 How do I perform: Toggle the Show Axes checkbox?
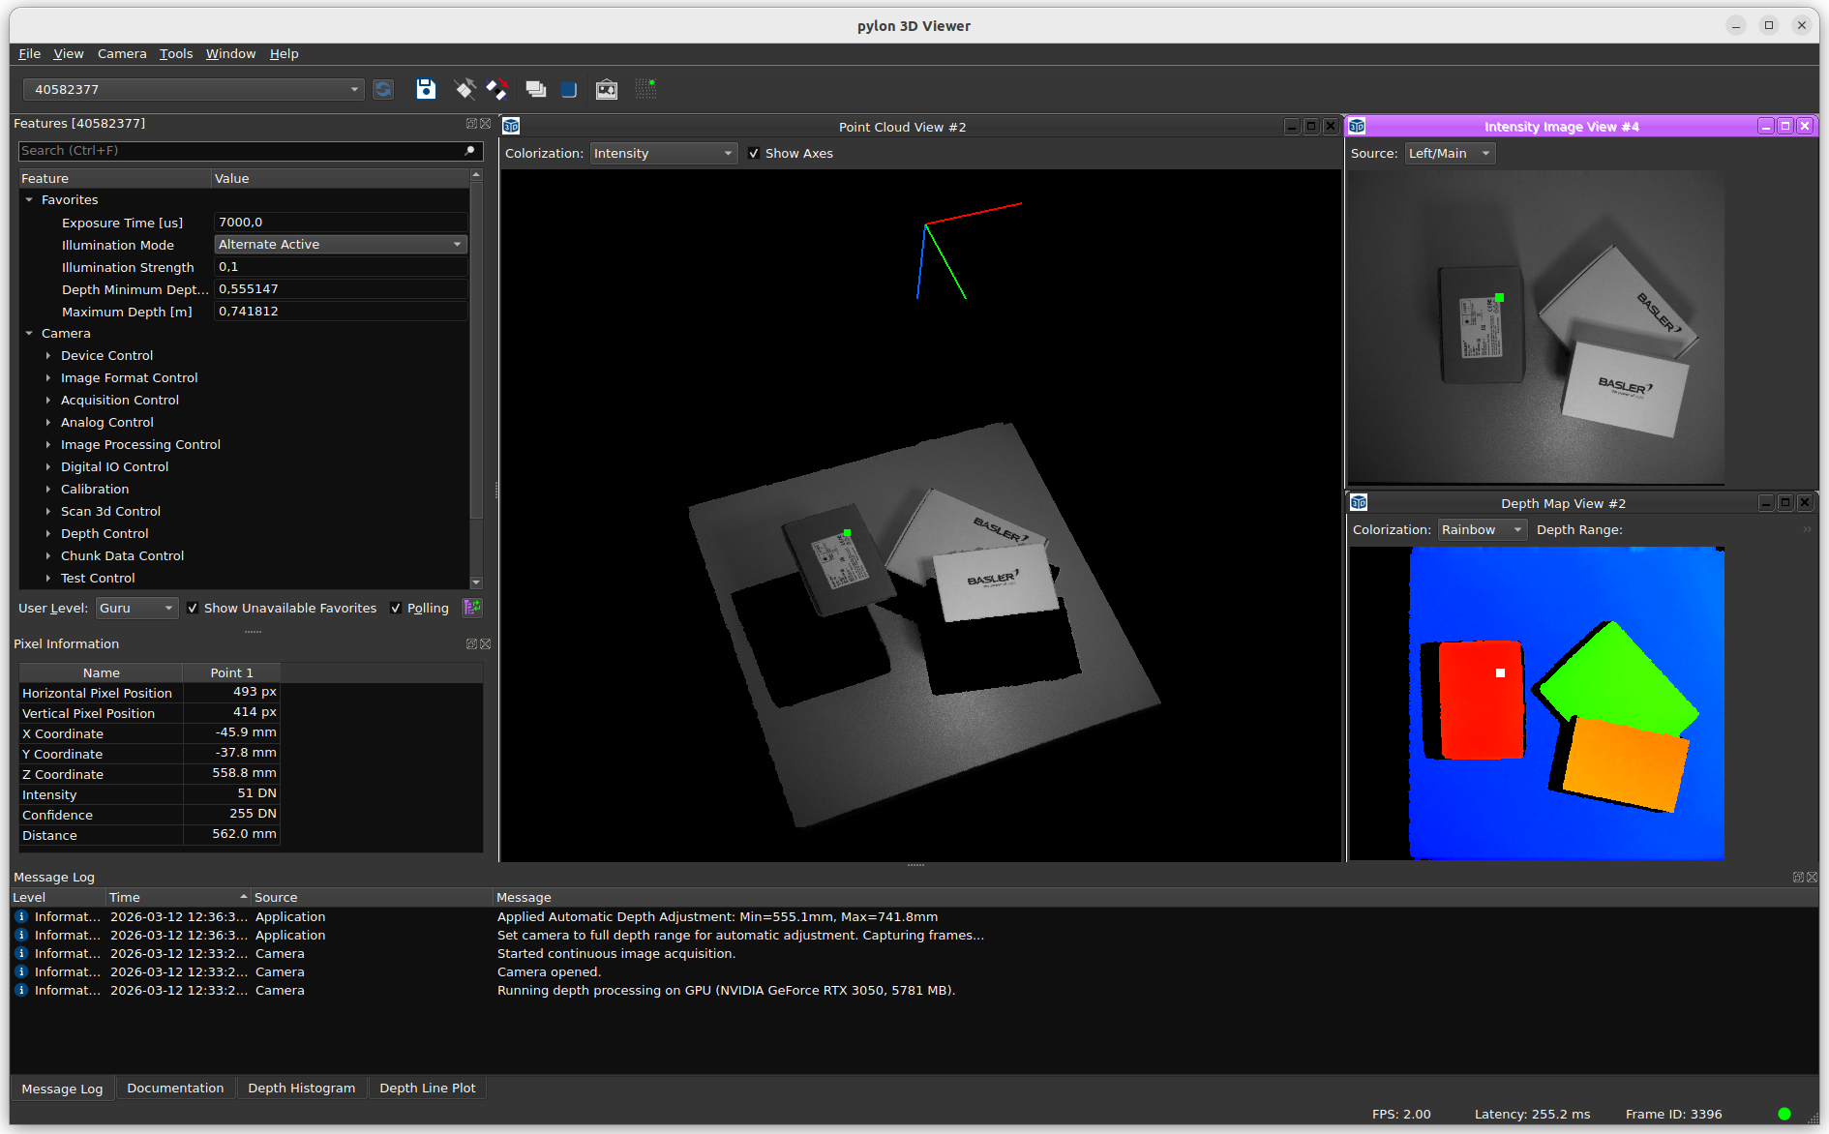pos(754,153)
